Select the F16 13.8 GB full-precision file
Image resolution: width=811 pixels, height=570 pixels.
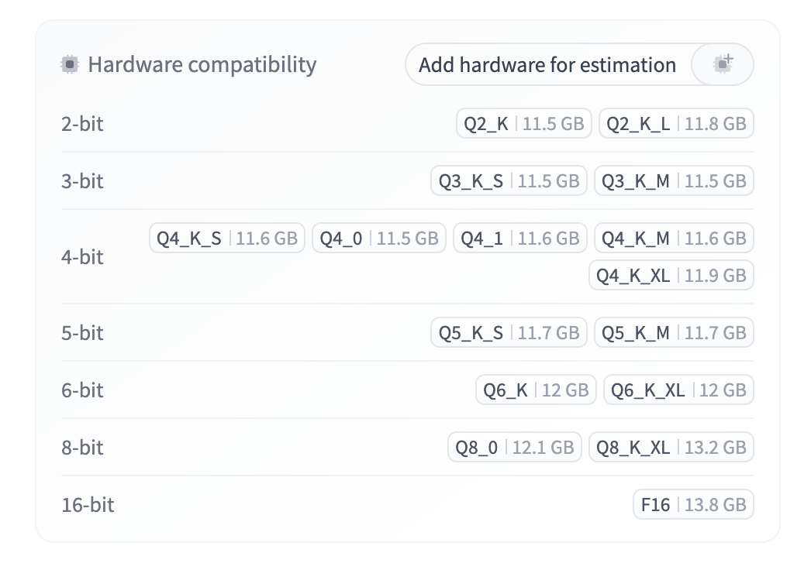693,505
